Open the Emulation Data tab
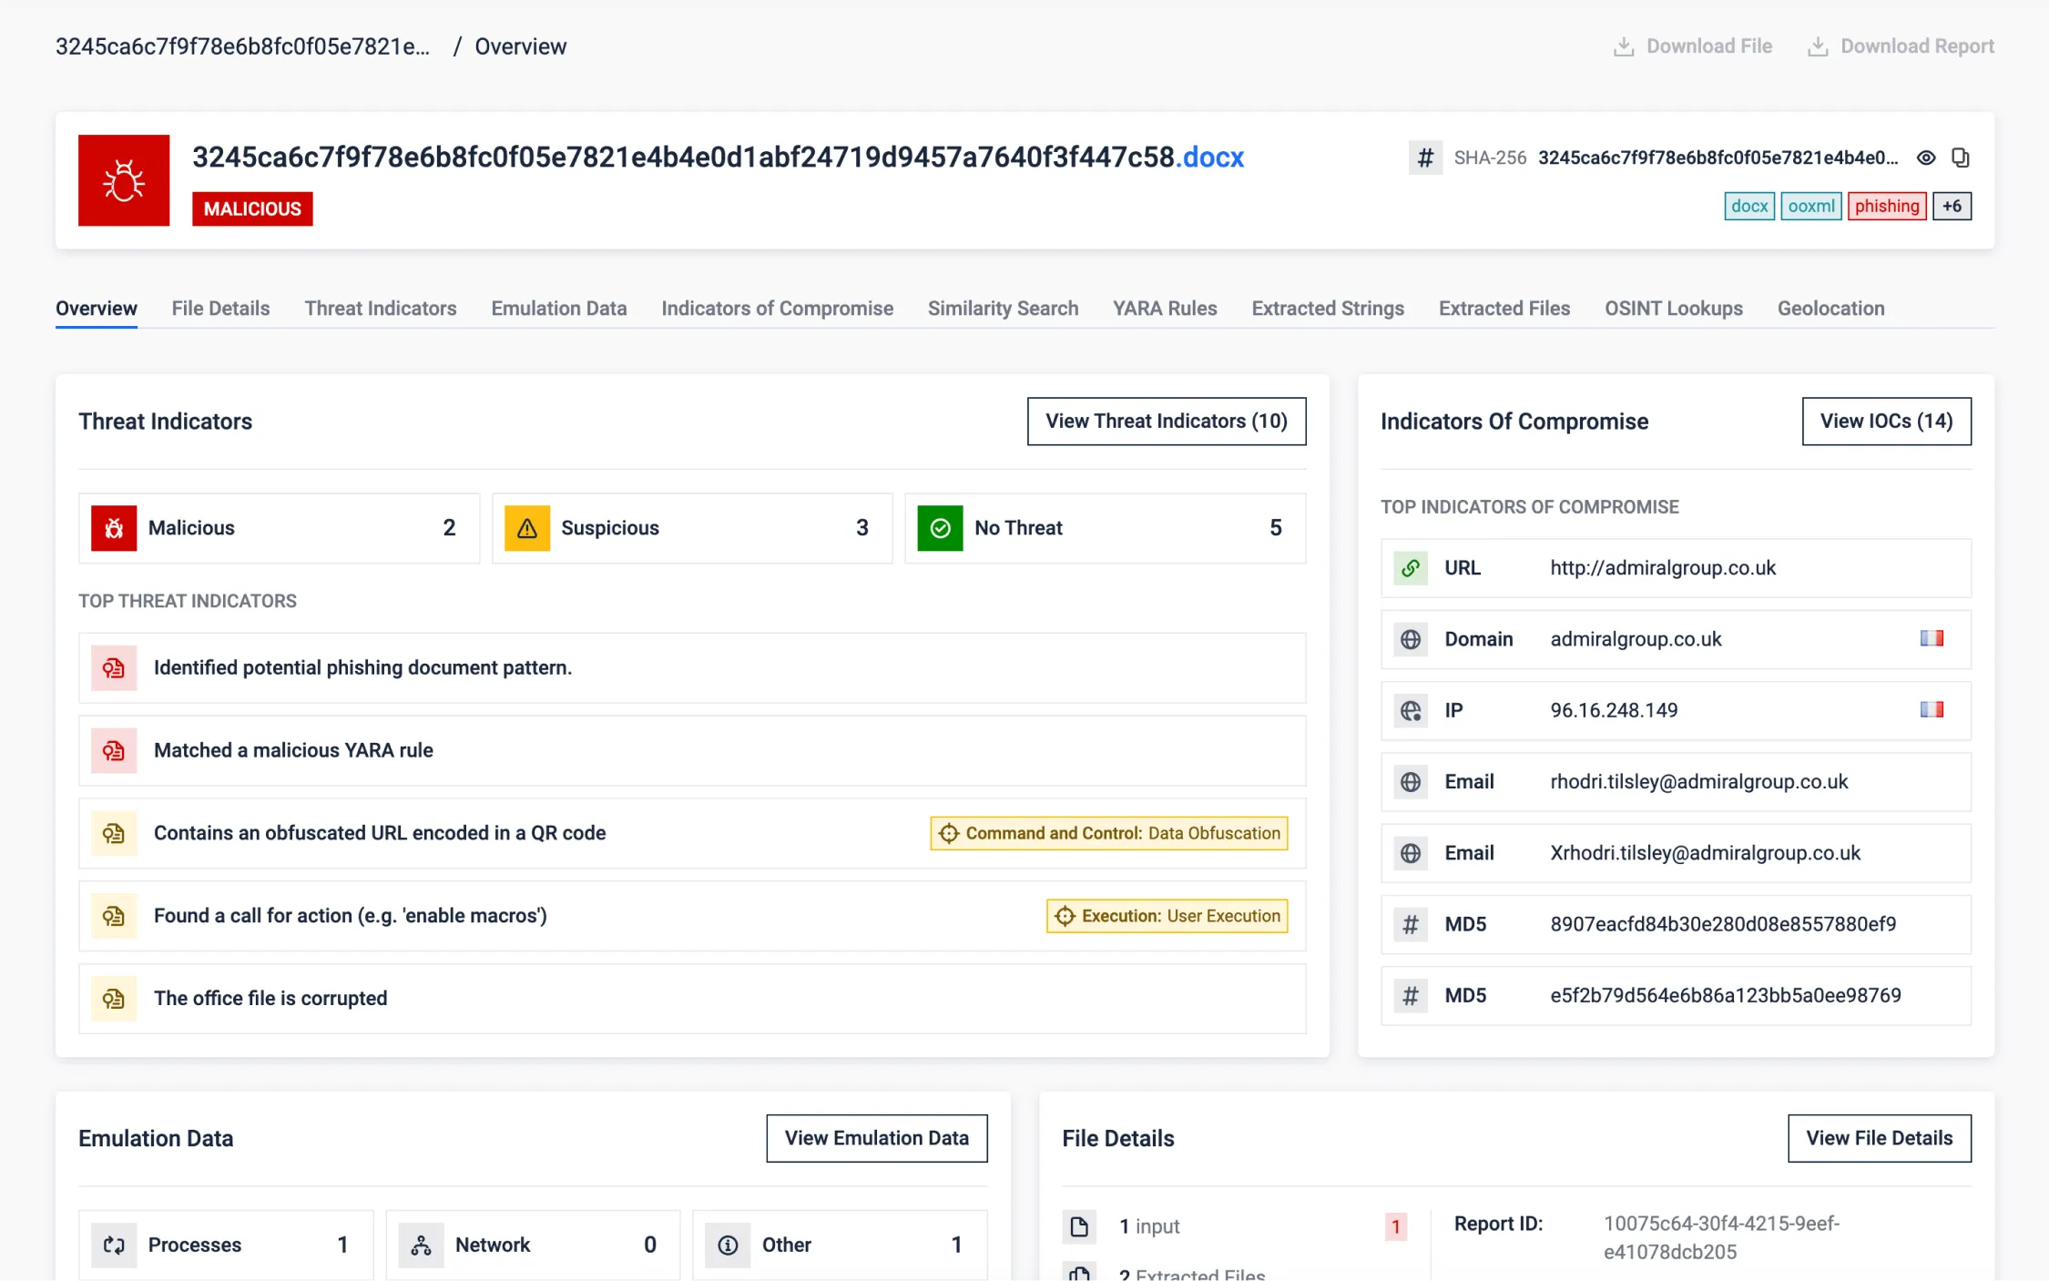 [559, 309]
